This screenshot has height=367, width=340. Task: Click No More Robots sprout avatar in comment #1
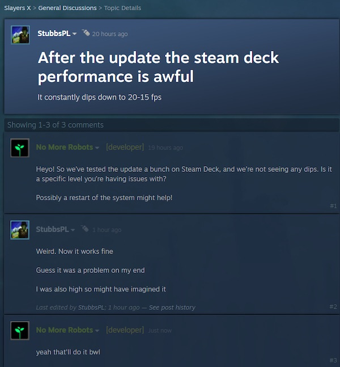[x=20, y=148]
